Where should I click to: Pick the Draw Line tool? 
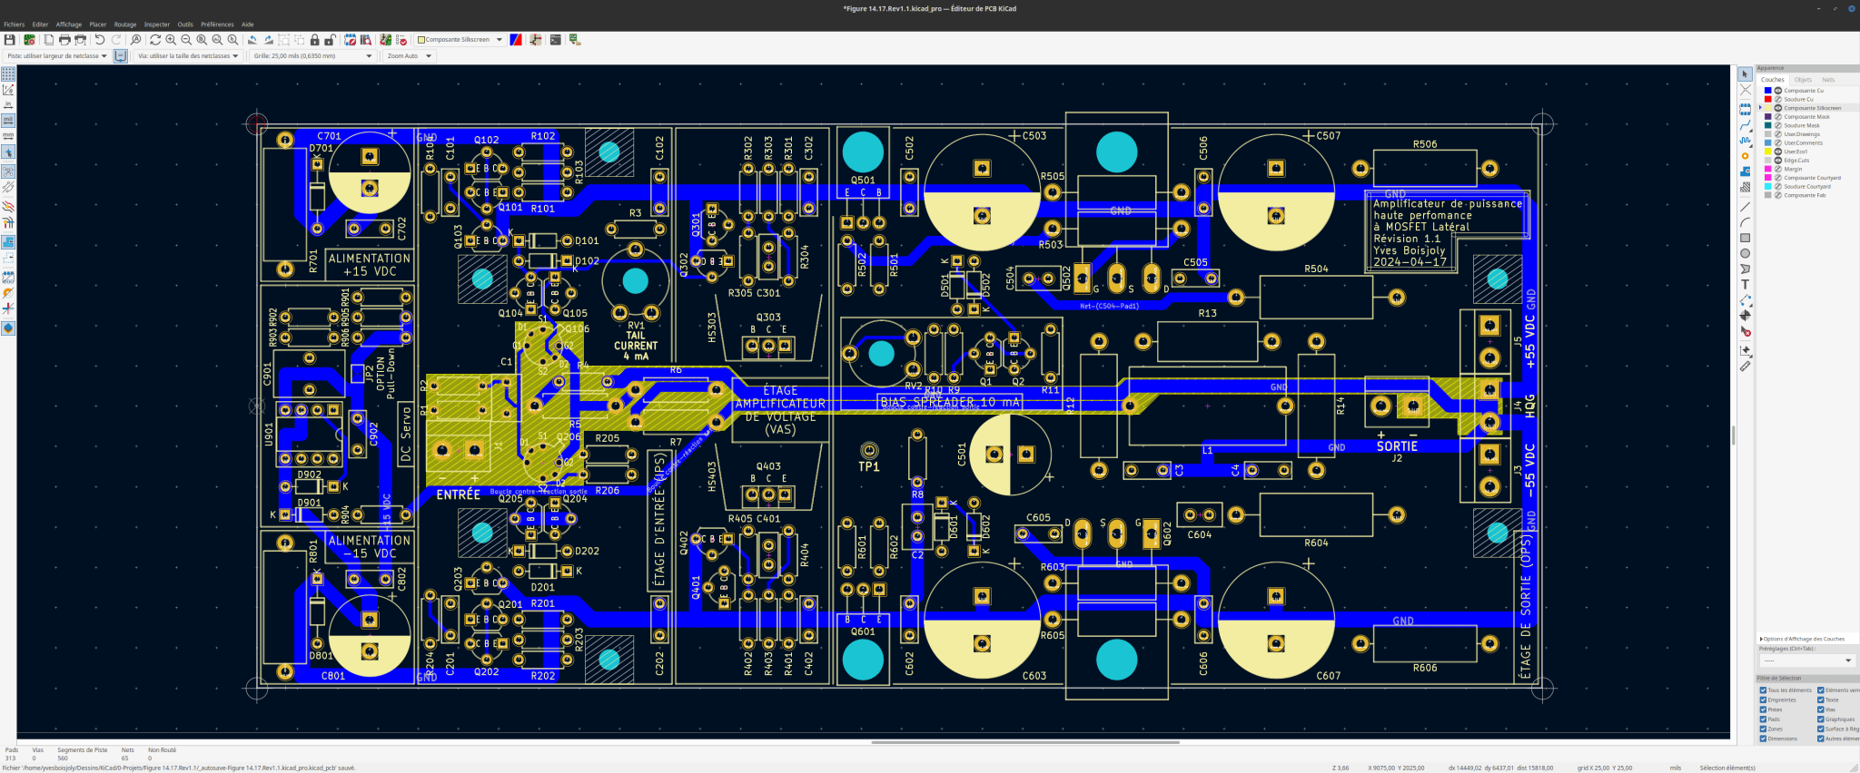[x=1745, y=207]
